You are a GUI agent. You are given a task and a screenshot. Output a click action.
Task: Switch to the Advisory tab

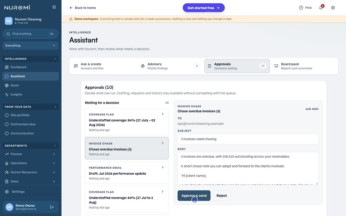tap(170, 66)
